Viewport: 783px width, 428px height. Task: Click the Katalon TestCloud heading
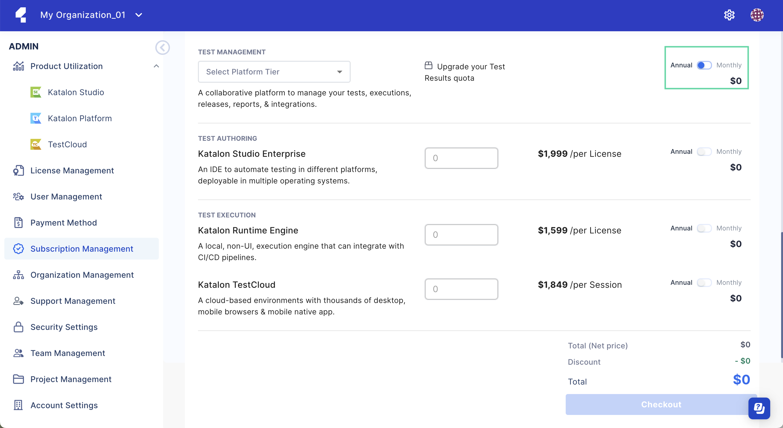[x=237, y=285]
